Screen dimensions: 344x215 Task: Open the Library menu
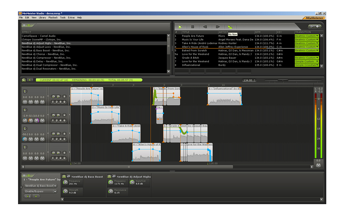42,17
